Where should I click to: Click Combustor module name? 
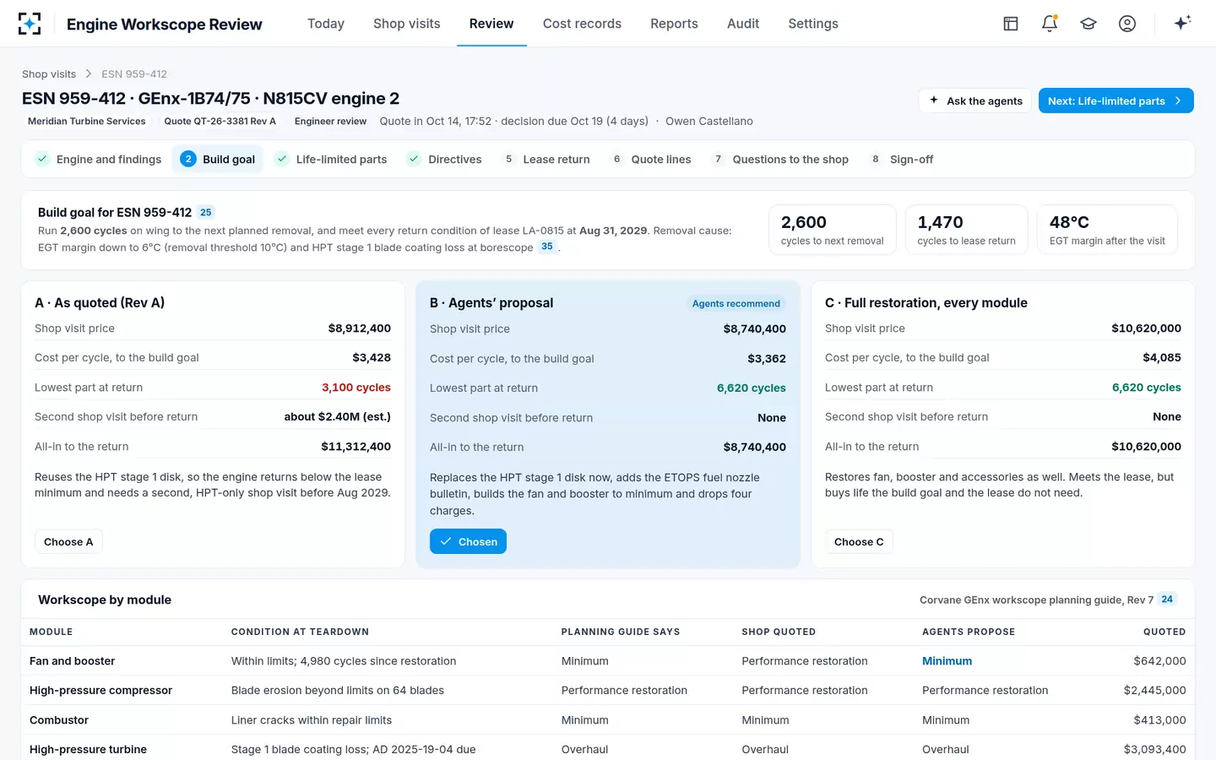pos(59,720)
